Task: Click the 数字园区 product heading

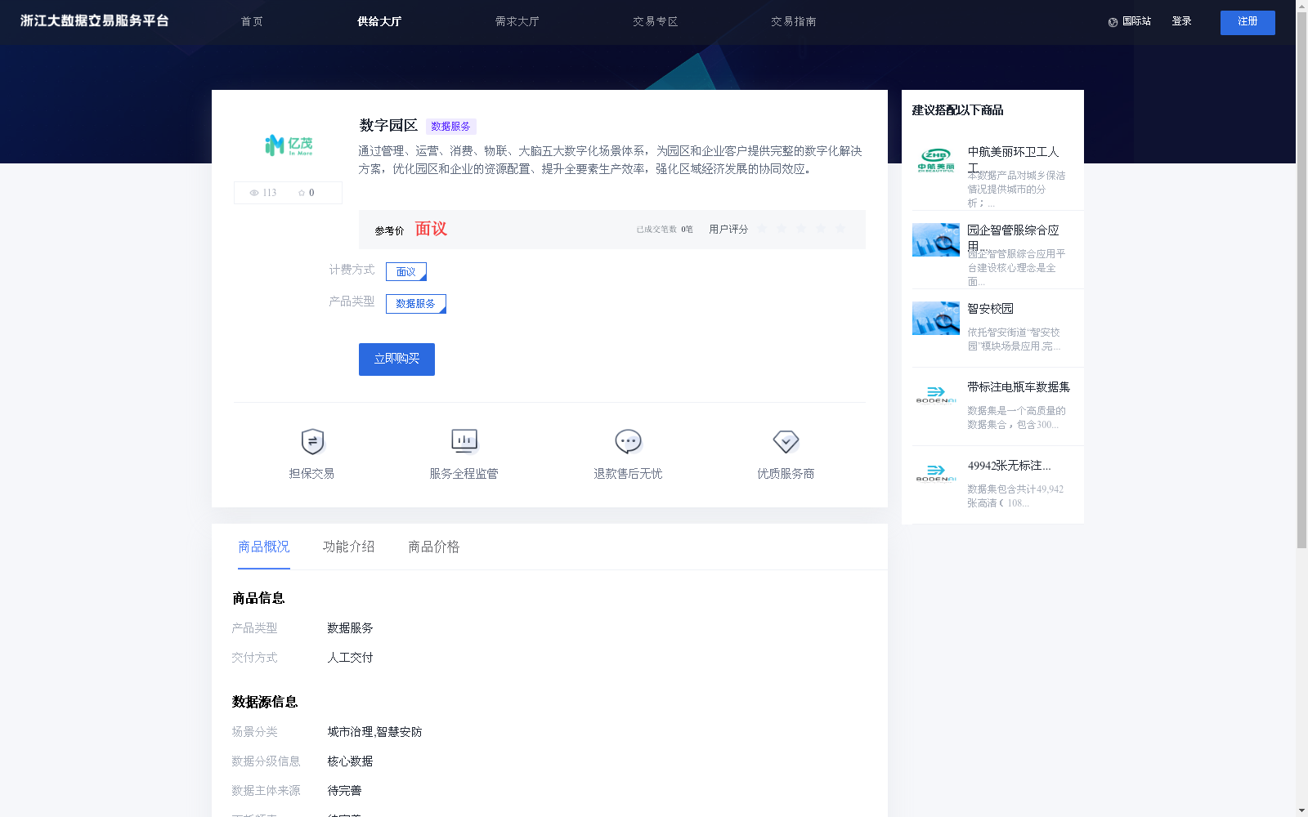Action: tap(388, 126)
